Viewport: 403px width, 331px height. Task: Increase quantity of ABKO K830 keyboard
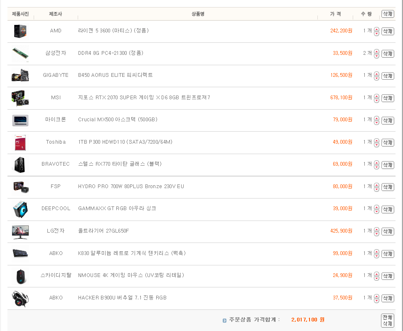376,252
